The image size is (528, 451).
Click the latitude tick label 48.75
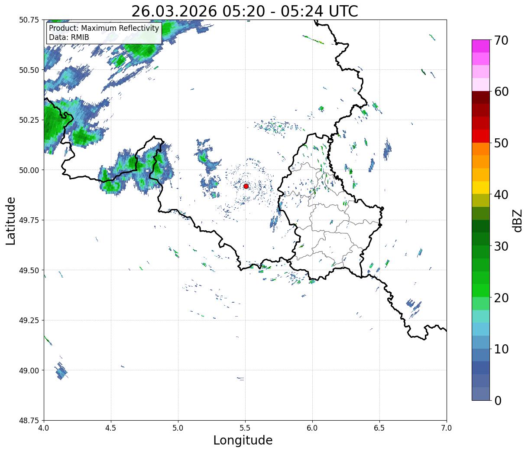(x=29, y=421)
